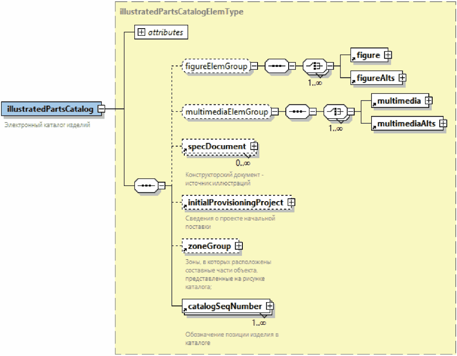Expand the multimedia element
The image size is (457, 356).
point(429,101)
